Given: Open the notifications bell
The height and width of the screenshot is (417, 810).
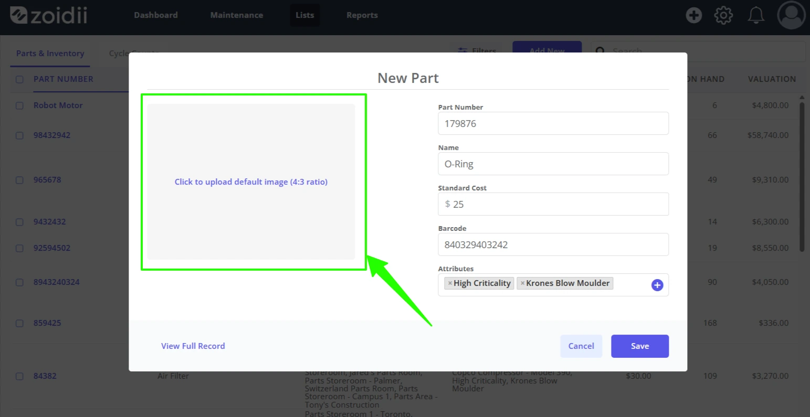Looking at the screenshot, I should pyautogui.click(x=756, y=15).
